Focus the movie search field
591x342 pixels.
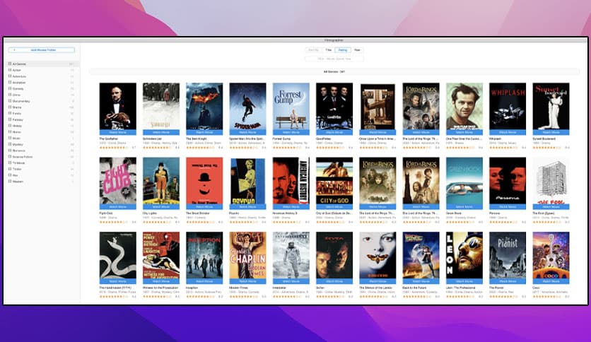[x=334, y=59]
